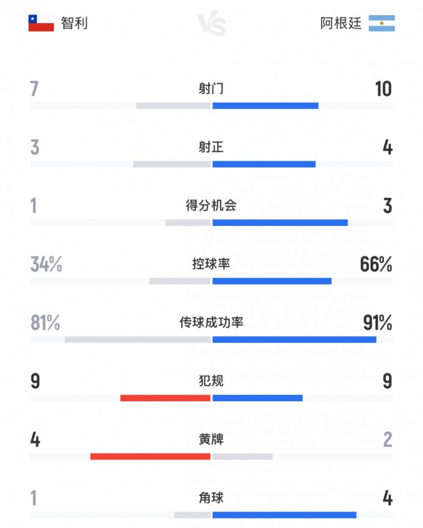Click Chile's red 犯规 bar

coord(165,398)
